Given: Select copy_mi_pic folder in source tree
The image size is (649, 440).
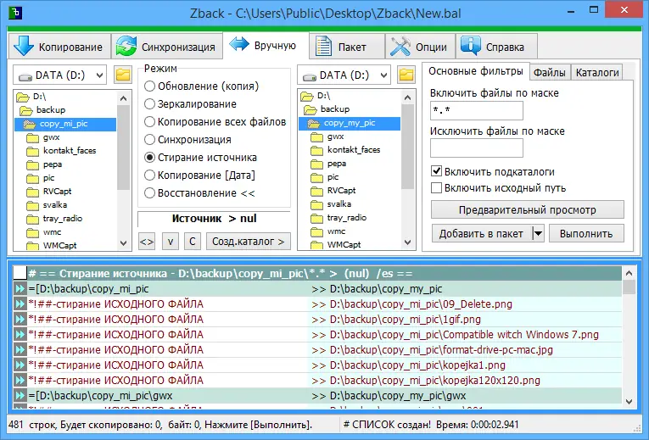Looking at the screenshot, I should 65,124.
